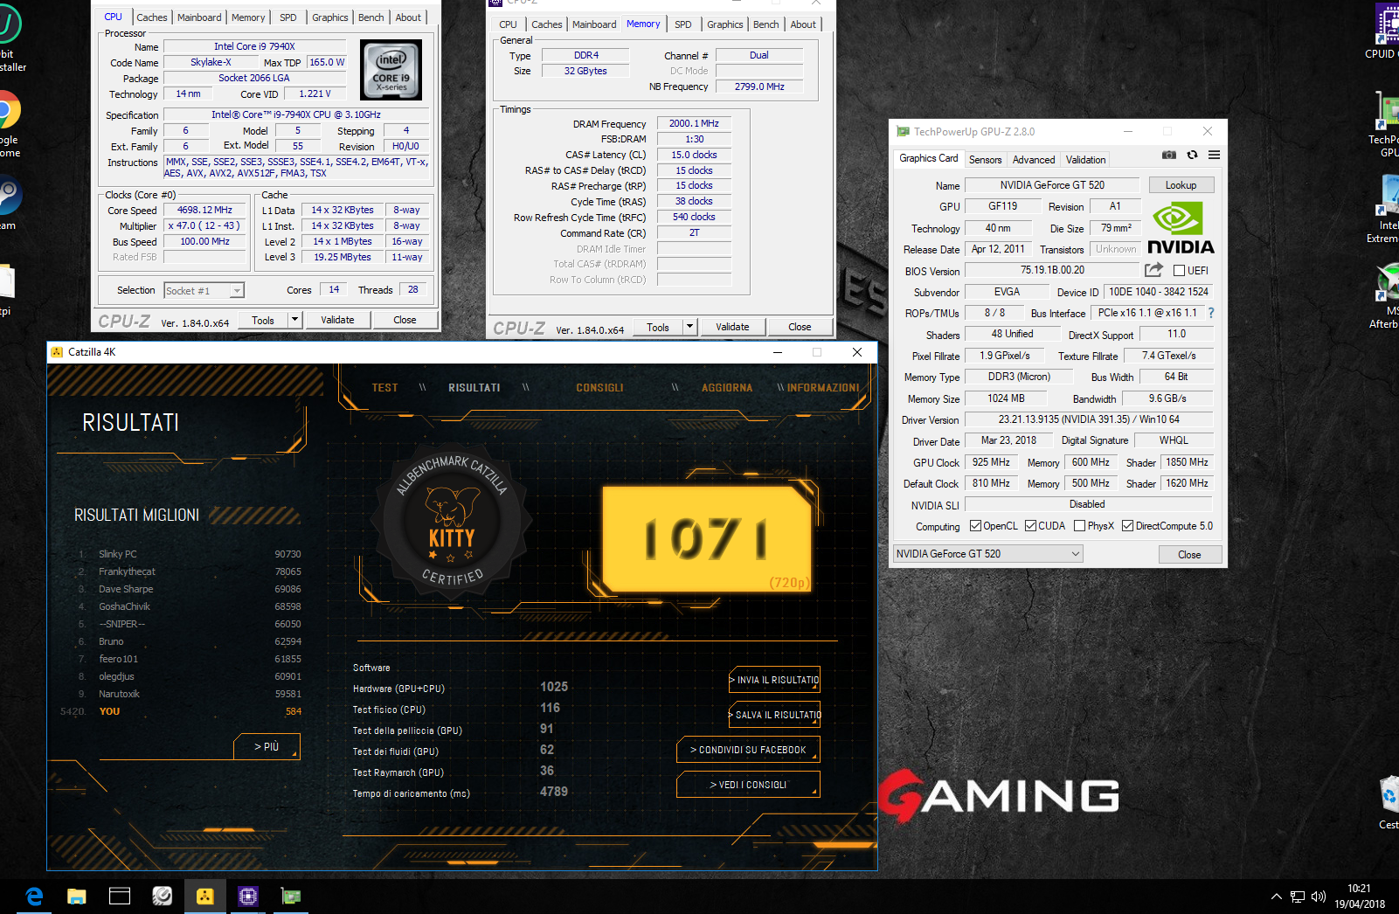The height and width of the screenshot is (914, 1399).
Task: Toggle the DirectCompute 5.0 checkbox
Action: [1127, 526]
